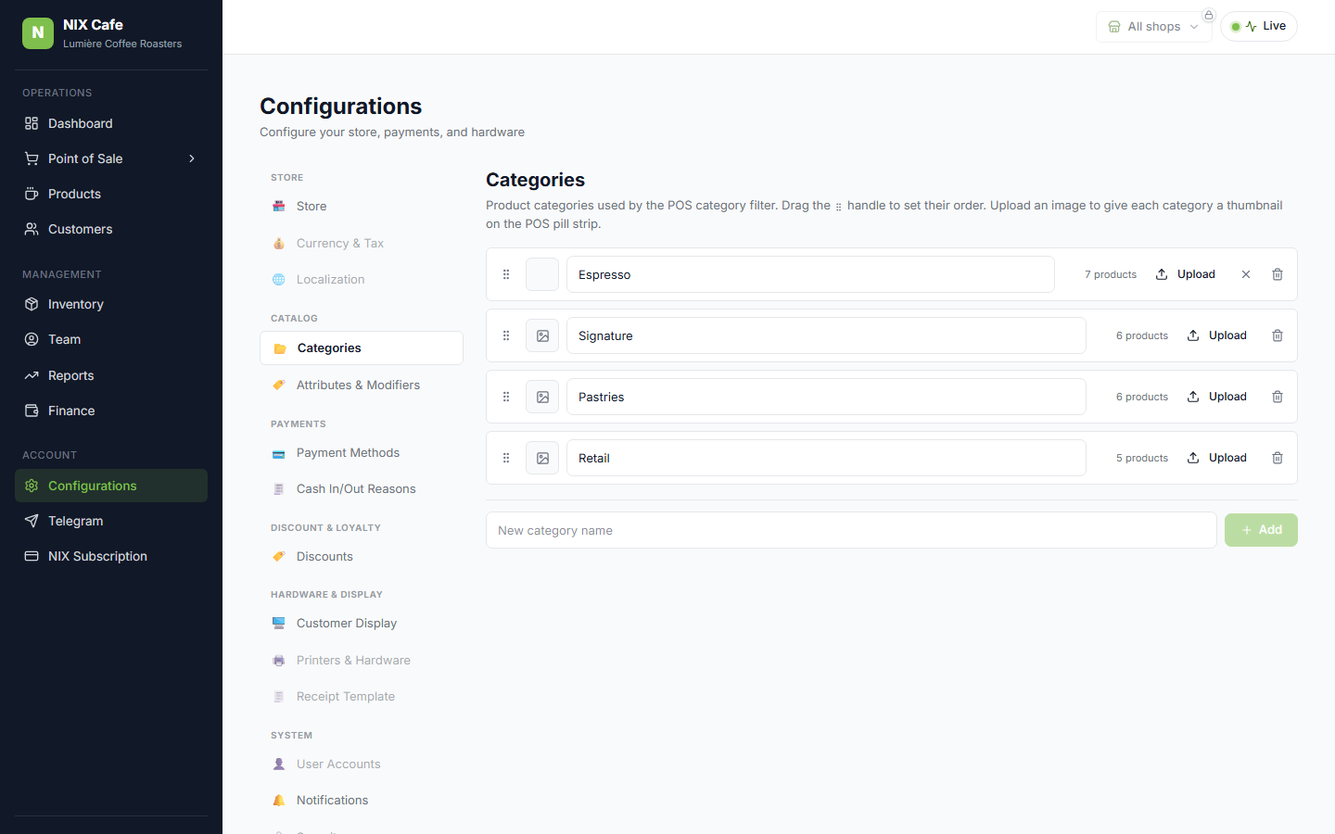Click the '7 products' count text

tap(1111, 274)
